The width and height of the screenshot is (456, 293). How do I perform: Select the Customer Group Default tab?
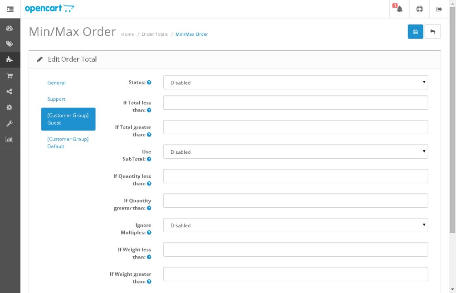[68, 142]
